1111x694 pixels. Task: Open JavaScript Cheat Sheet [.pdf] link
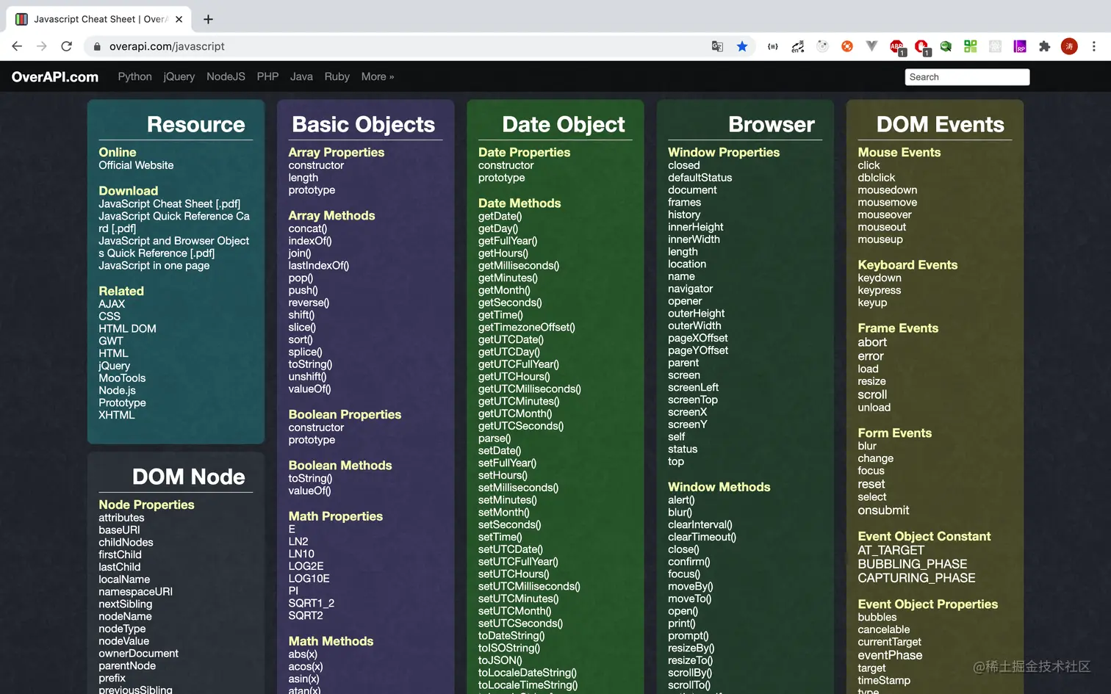(x=170, y=203)
